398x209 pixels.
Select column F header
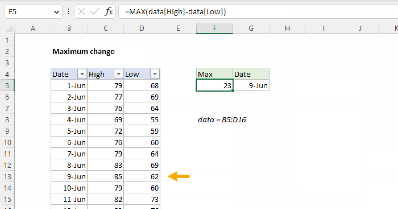point(214,28)
